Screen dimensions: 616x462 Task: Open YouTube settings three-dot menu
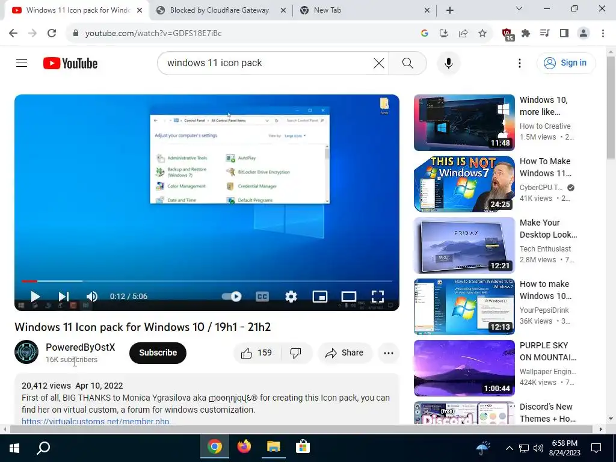click(519, 63)
